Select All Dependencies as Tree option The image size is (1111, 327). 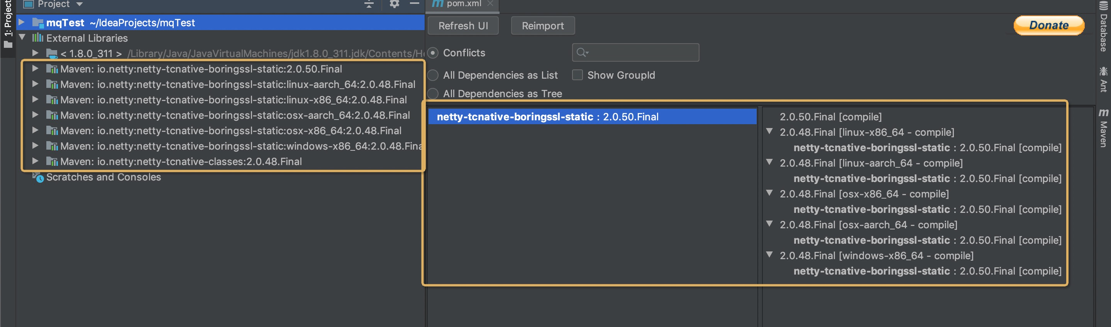(x=433, y=93)
